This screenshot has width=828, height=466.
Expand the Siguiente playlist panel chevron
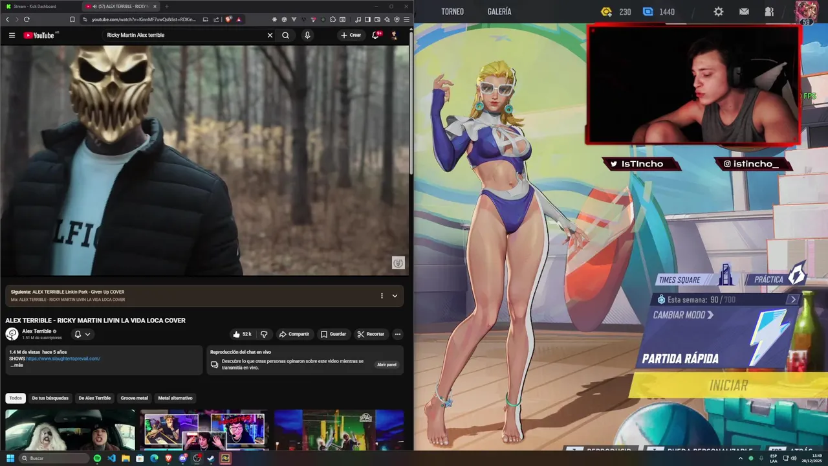coord(395,296)
